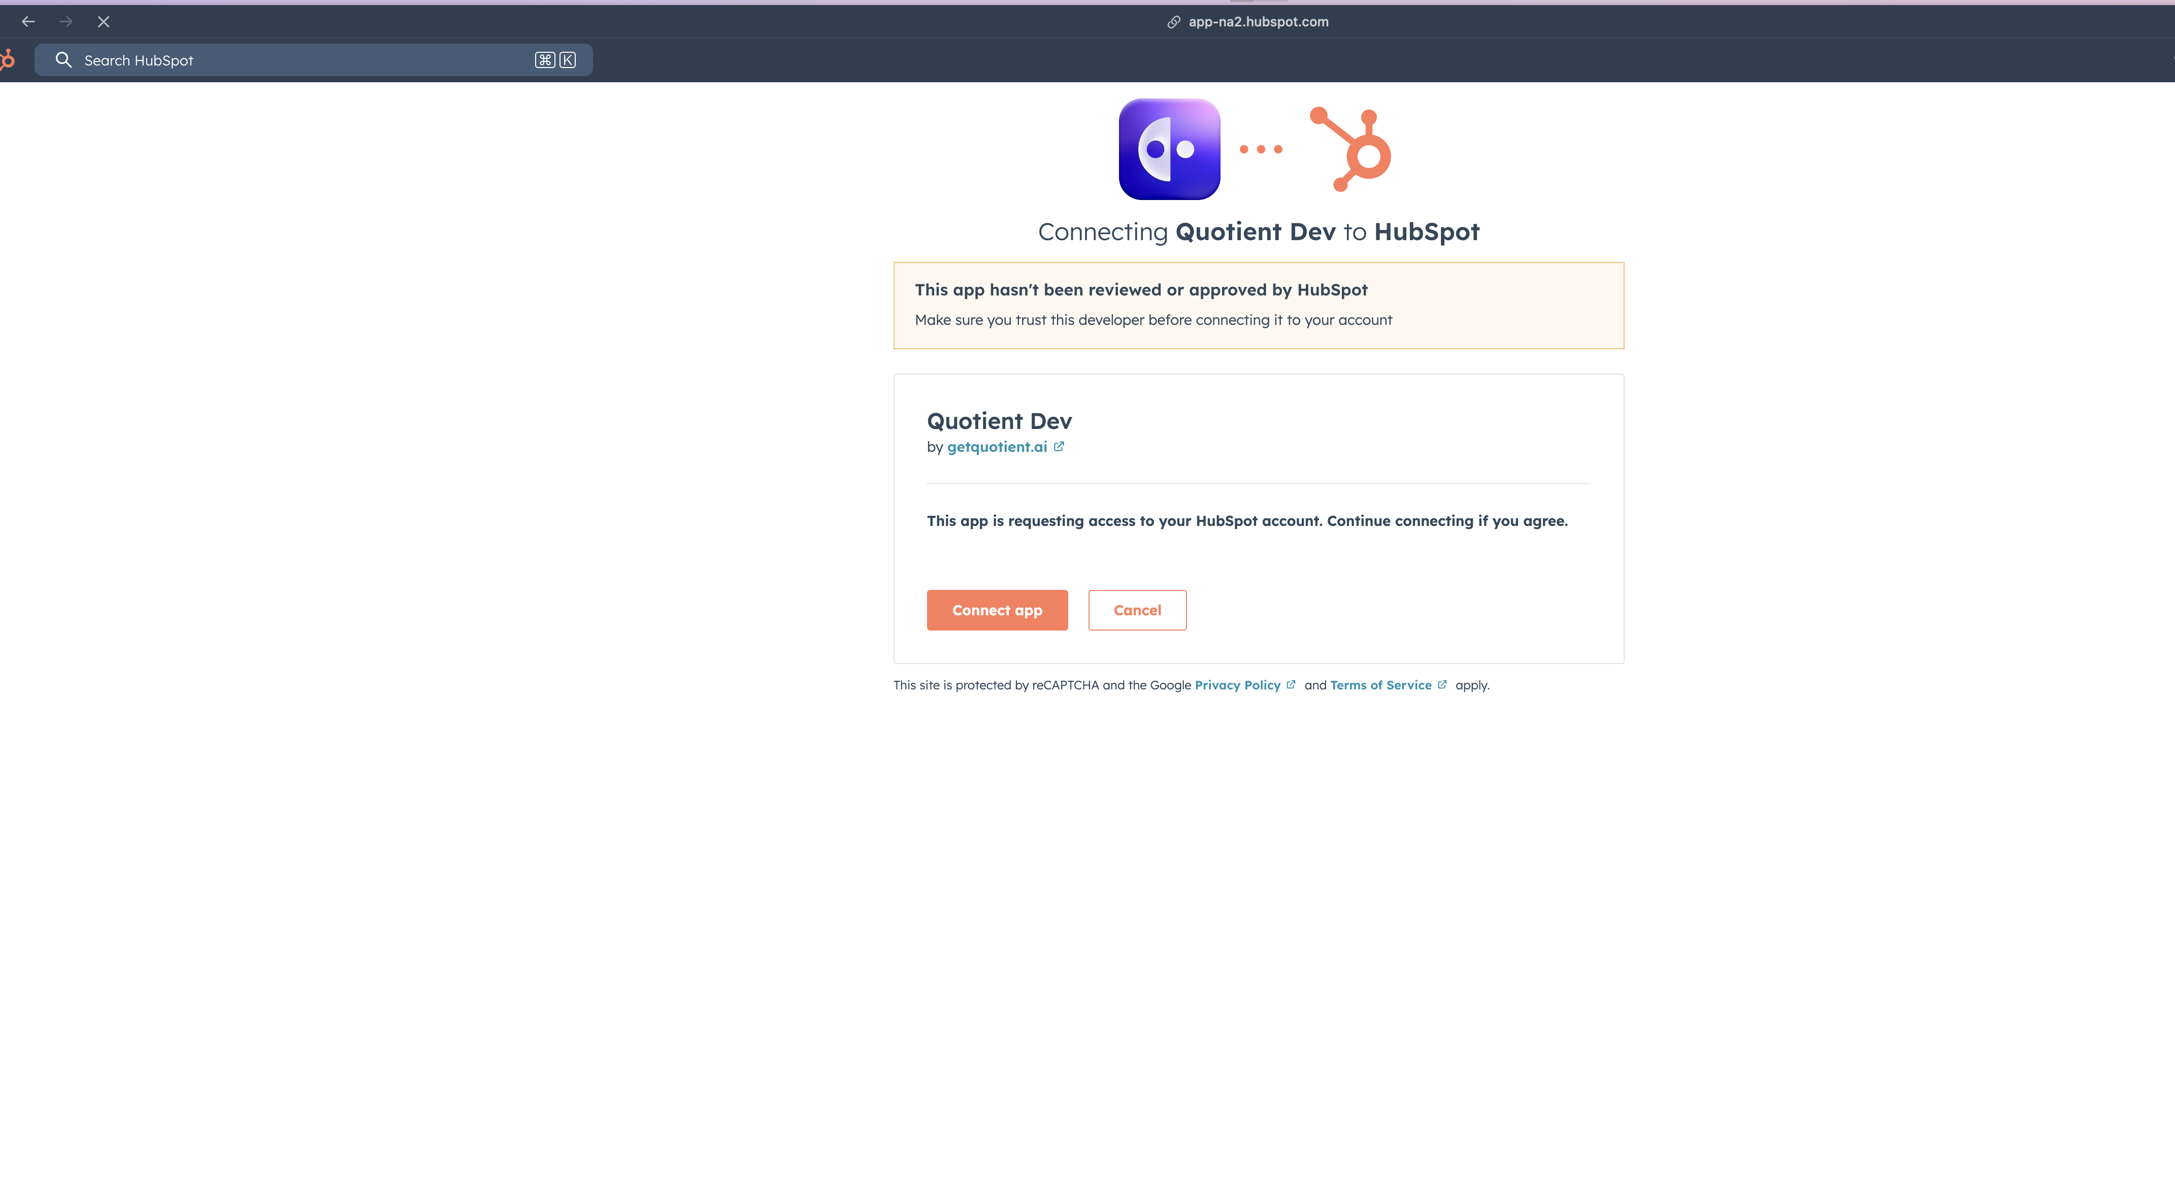
Task: Click the Quotient Dev app logo
Action: point(1169,149)
